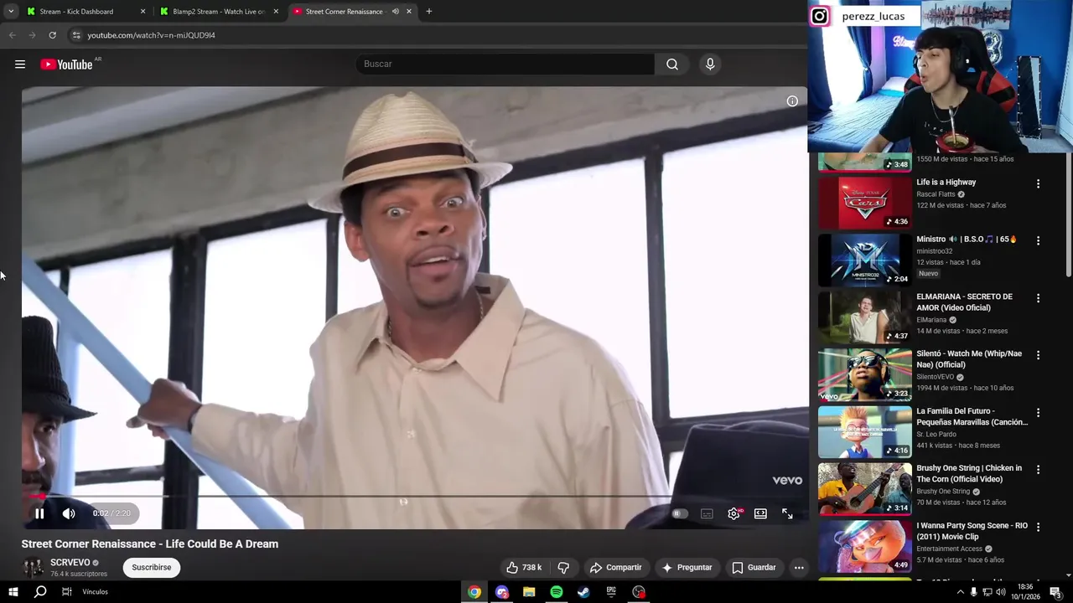This screenshot has height=603, width=1073.
Task: Open Windows notification center
Action: [x=1055, y=592]
